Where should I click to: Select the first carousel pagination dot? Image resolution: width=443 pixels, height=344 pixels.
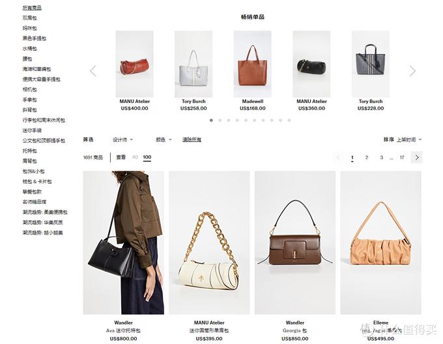point(211,121)
